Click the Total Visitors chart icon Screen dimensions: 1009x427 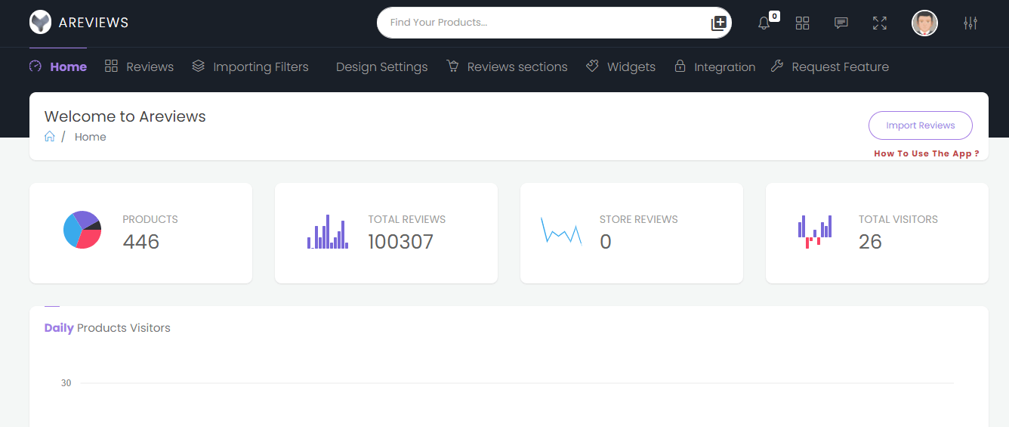coord(815,231)
